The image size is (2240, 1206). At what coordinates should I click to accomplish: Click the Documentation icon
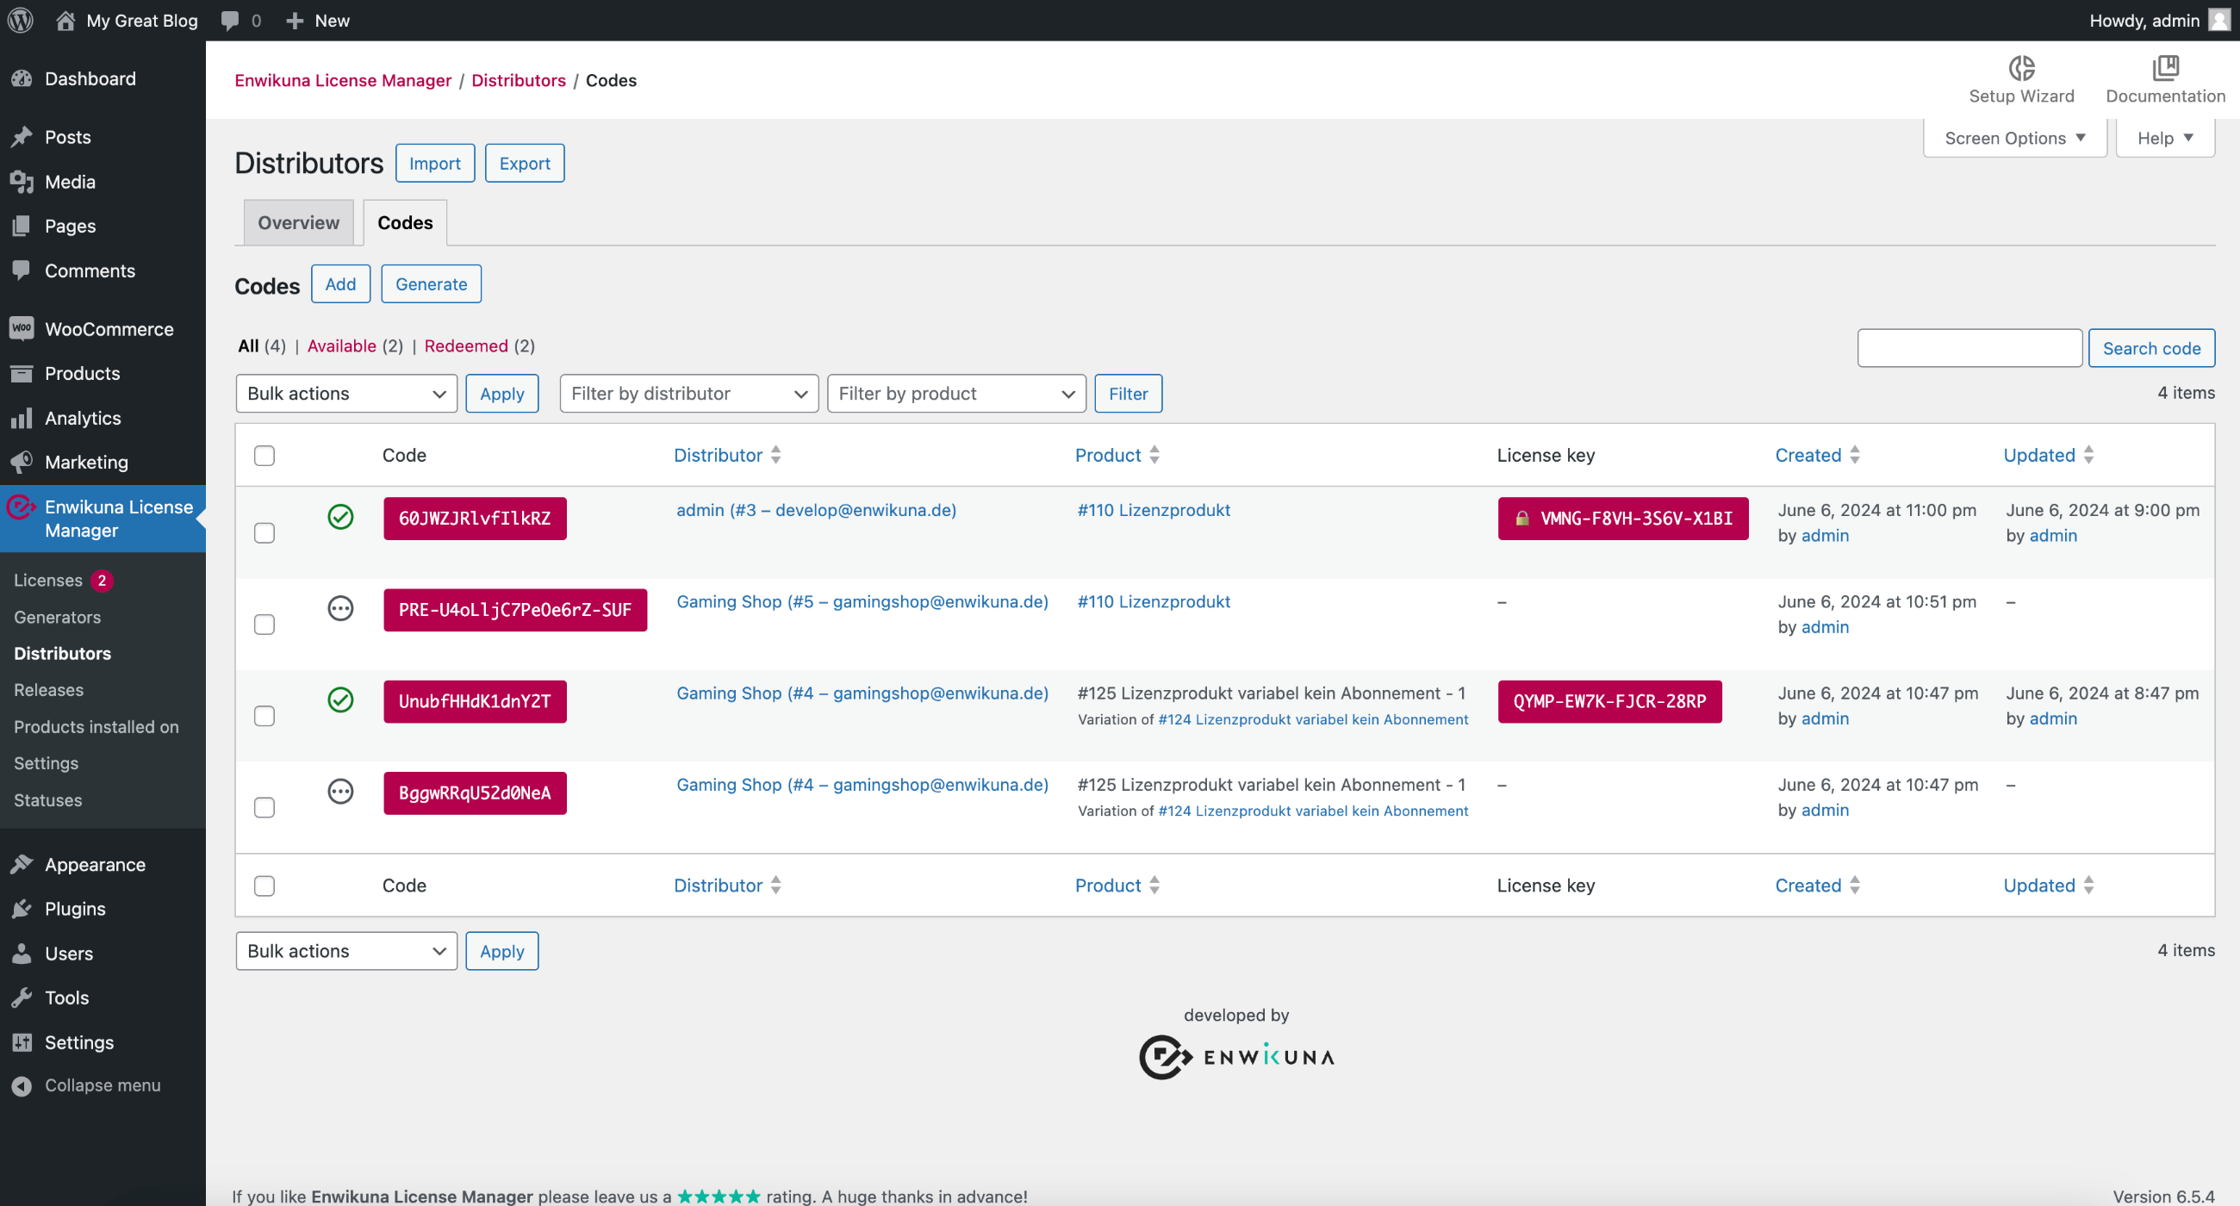[x=2165, y=68]
